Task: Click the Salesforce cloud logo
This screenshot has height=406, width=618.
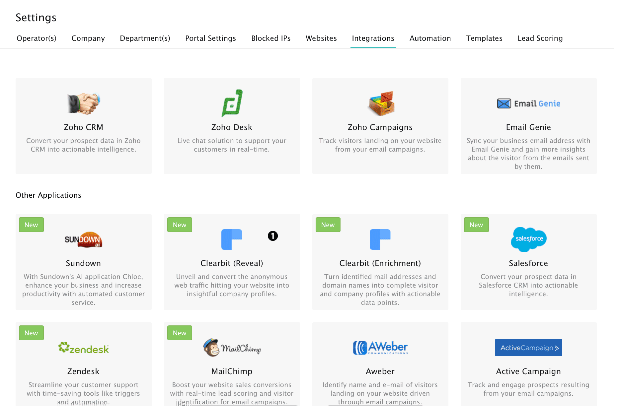Action: (x=529, y=239)
